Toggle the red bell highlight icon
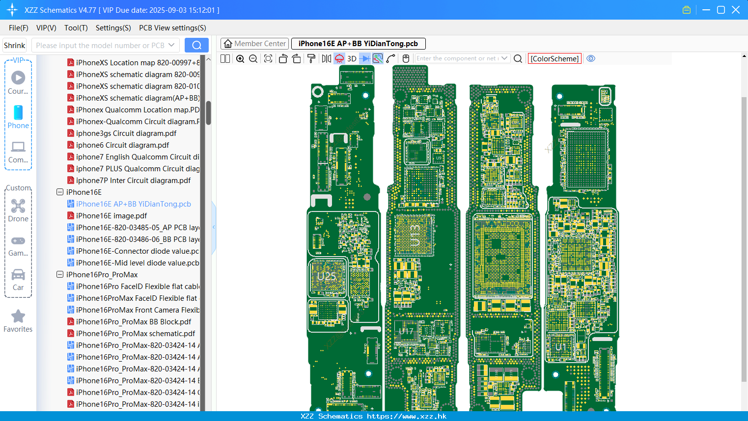The width and height of the screenshot is (748, 421). tap(339, 58)
